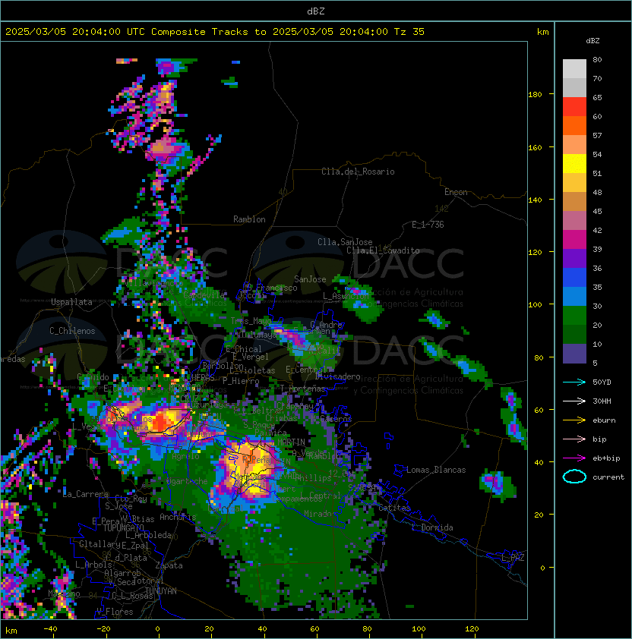
Task: Click the 'Divisadero' place label
Action: pyautogui.click(x=337, y=376)
